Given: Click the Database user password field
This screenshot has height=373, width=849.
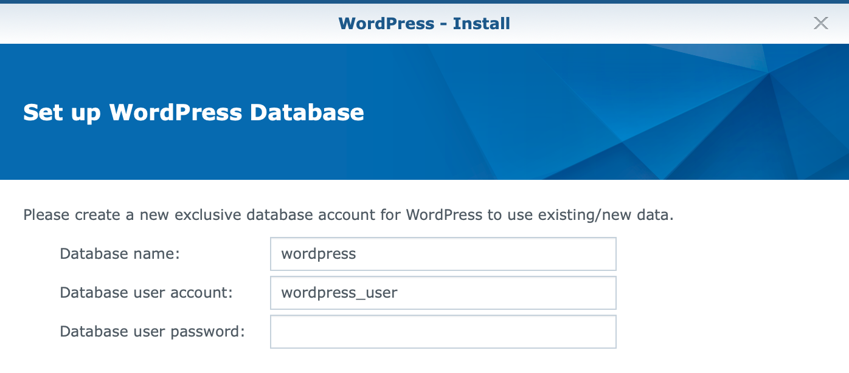Looking at the screenshot, I should tap(443, 332).
